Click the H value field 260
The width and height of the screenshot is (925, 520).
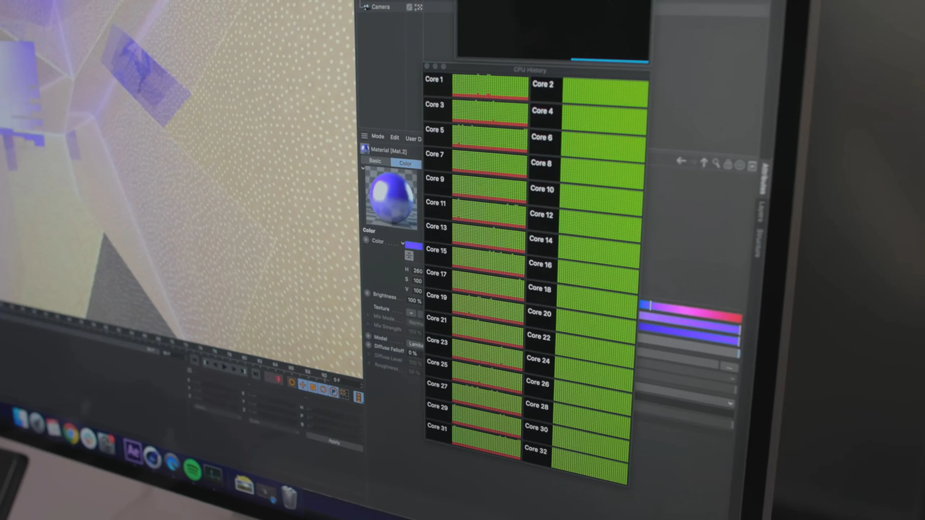[418, 270]
